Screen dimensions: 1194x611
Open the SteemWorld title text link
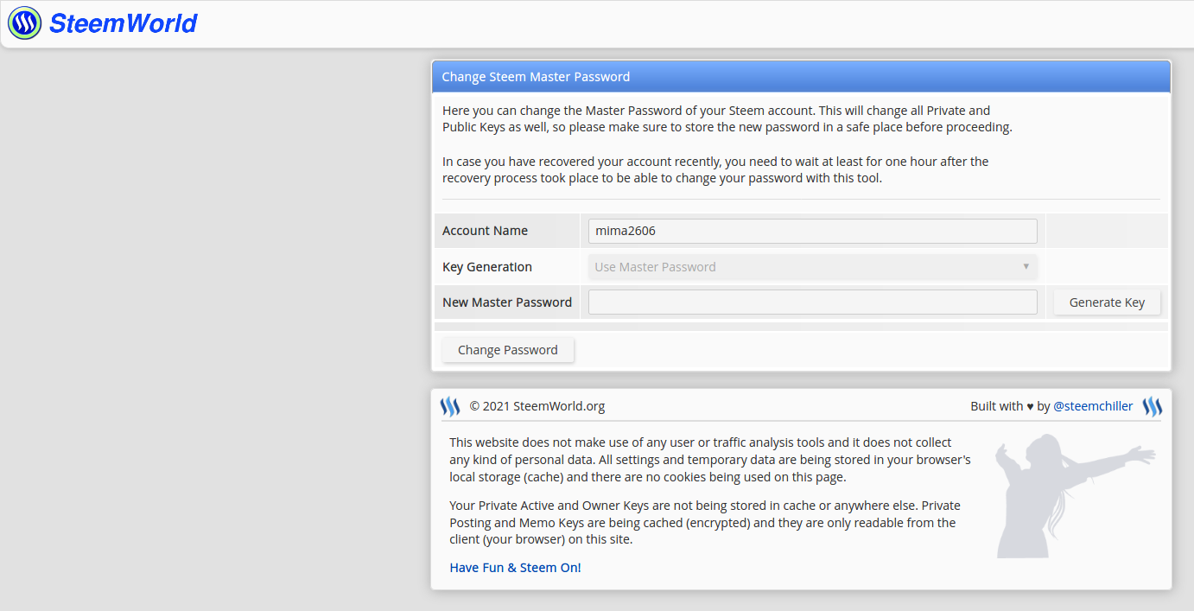pos(124,23)
